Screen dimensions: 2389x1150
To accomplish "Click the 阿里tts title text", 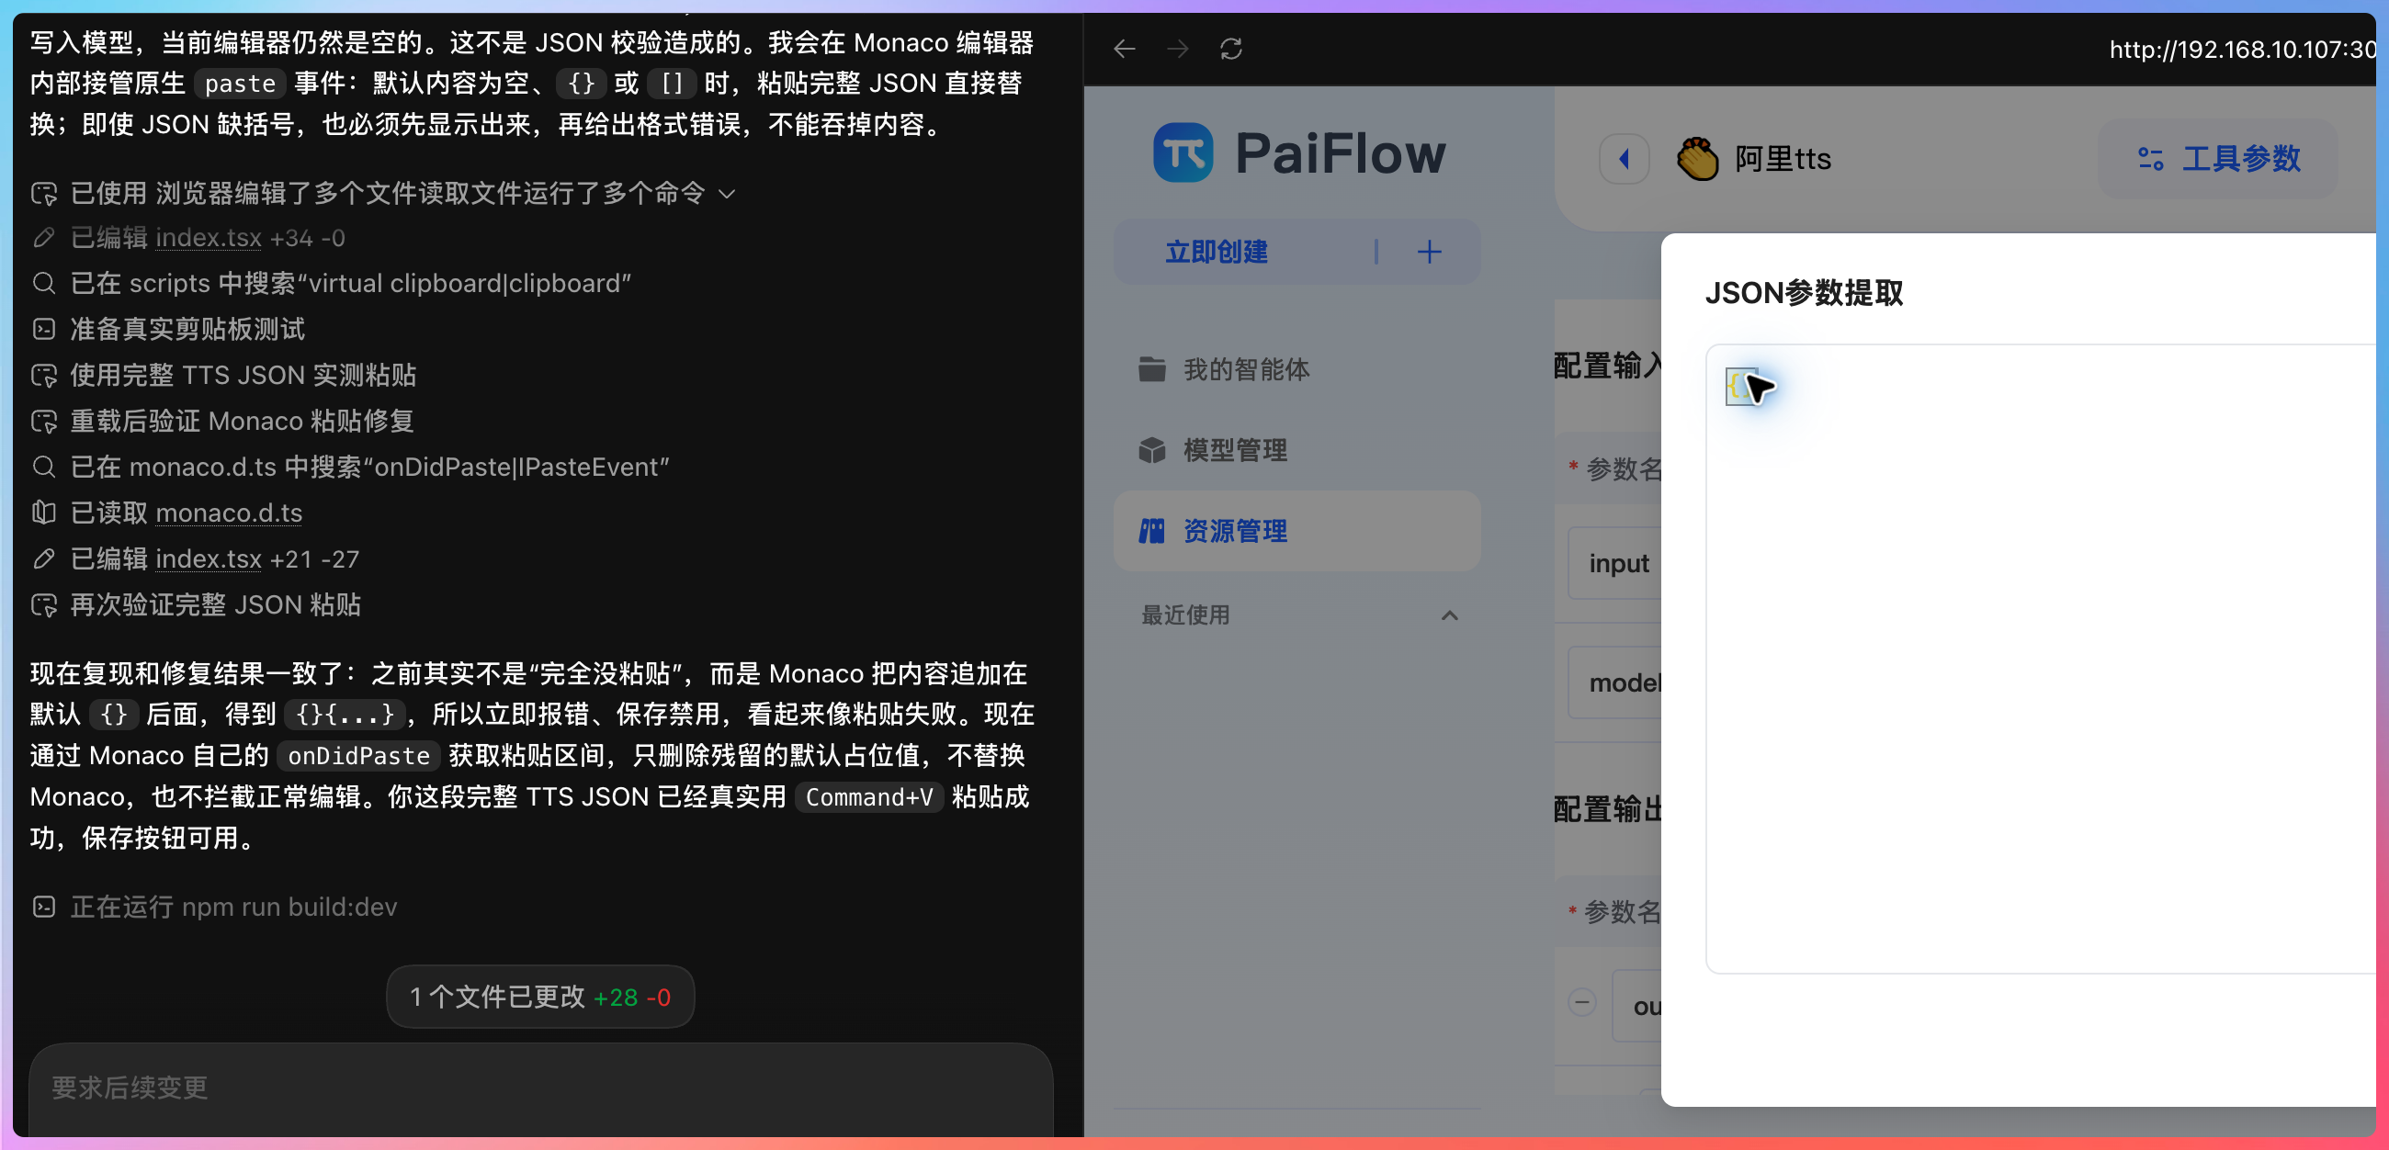I will [x=1783, y=159].
